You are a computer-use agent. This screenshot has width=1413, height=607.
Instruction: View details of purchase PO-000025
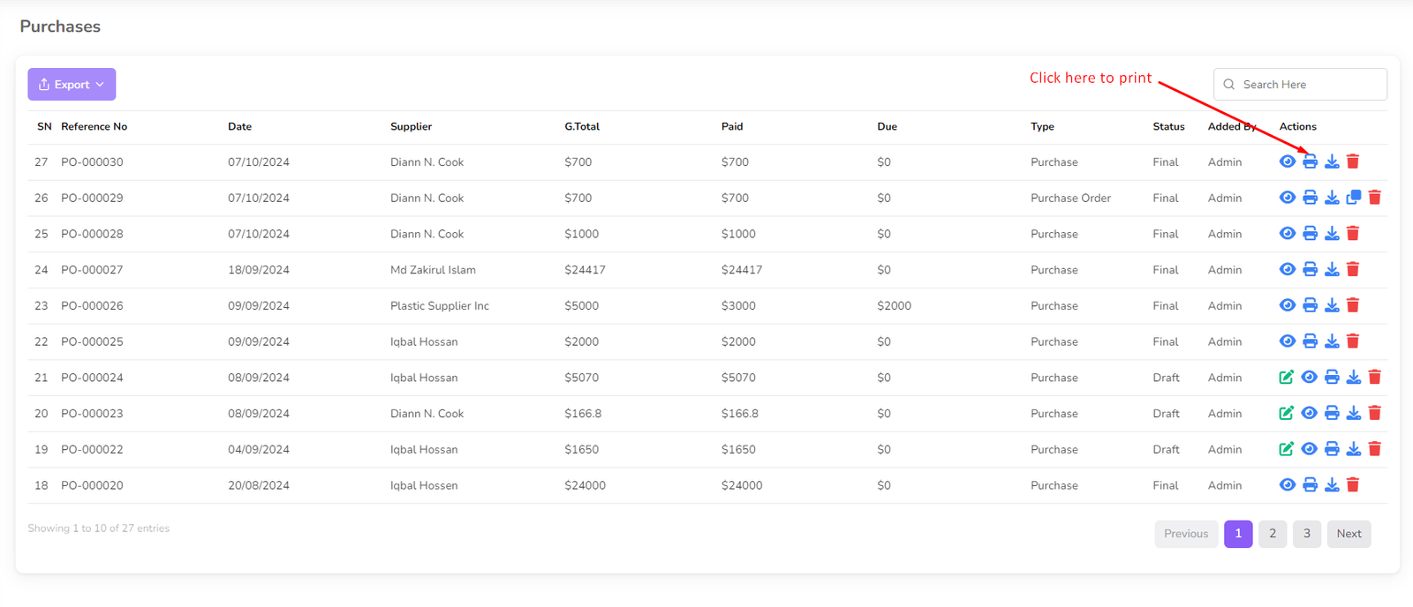1288,341
